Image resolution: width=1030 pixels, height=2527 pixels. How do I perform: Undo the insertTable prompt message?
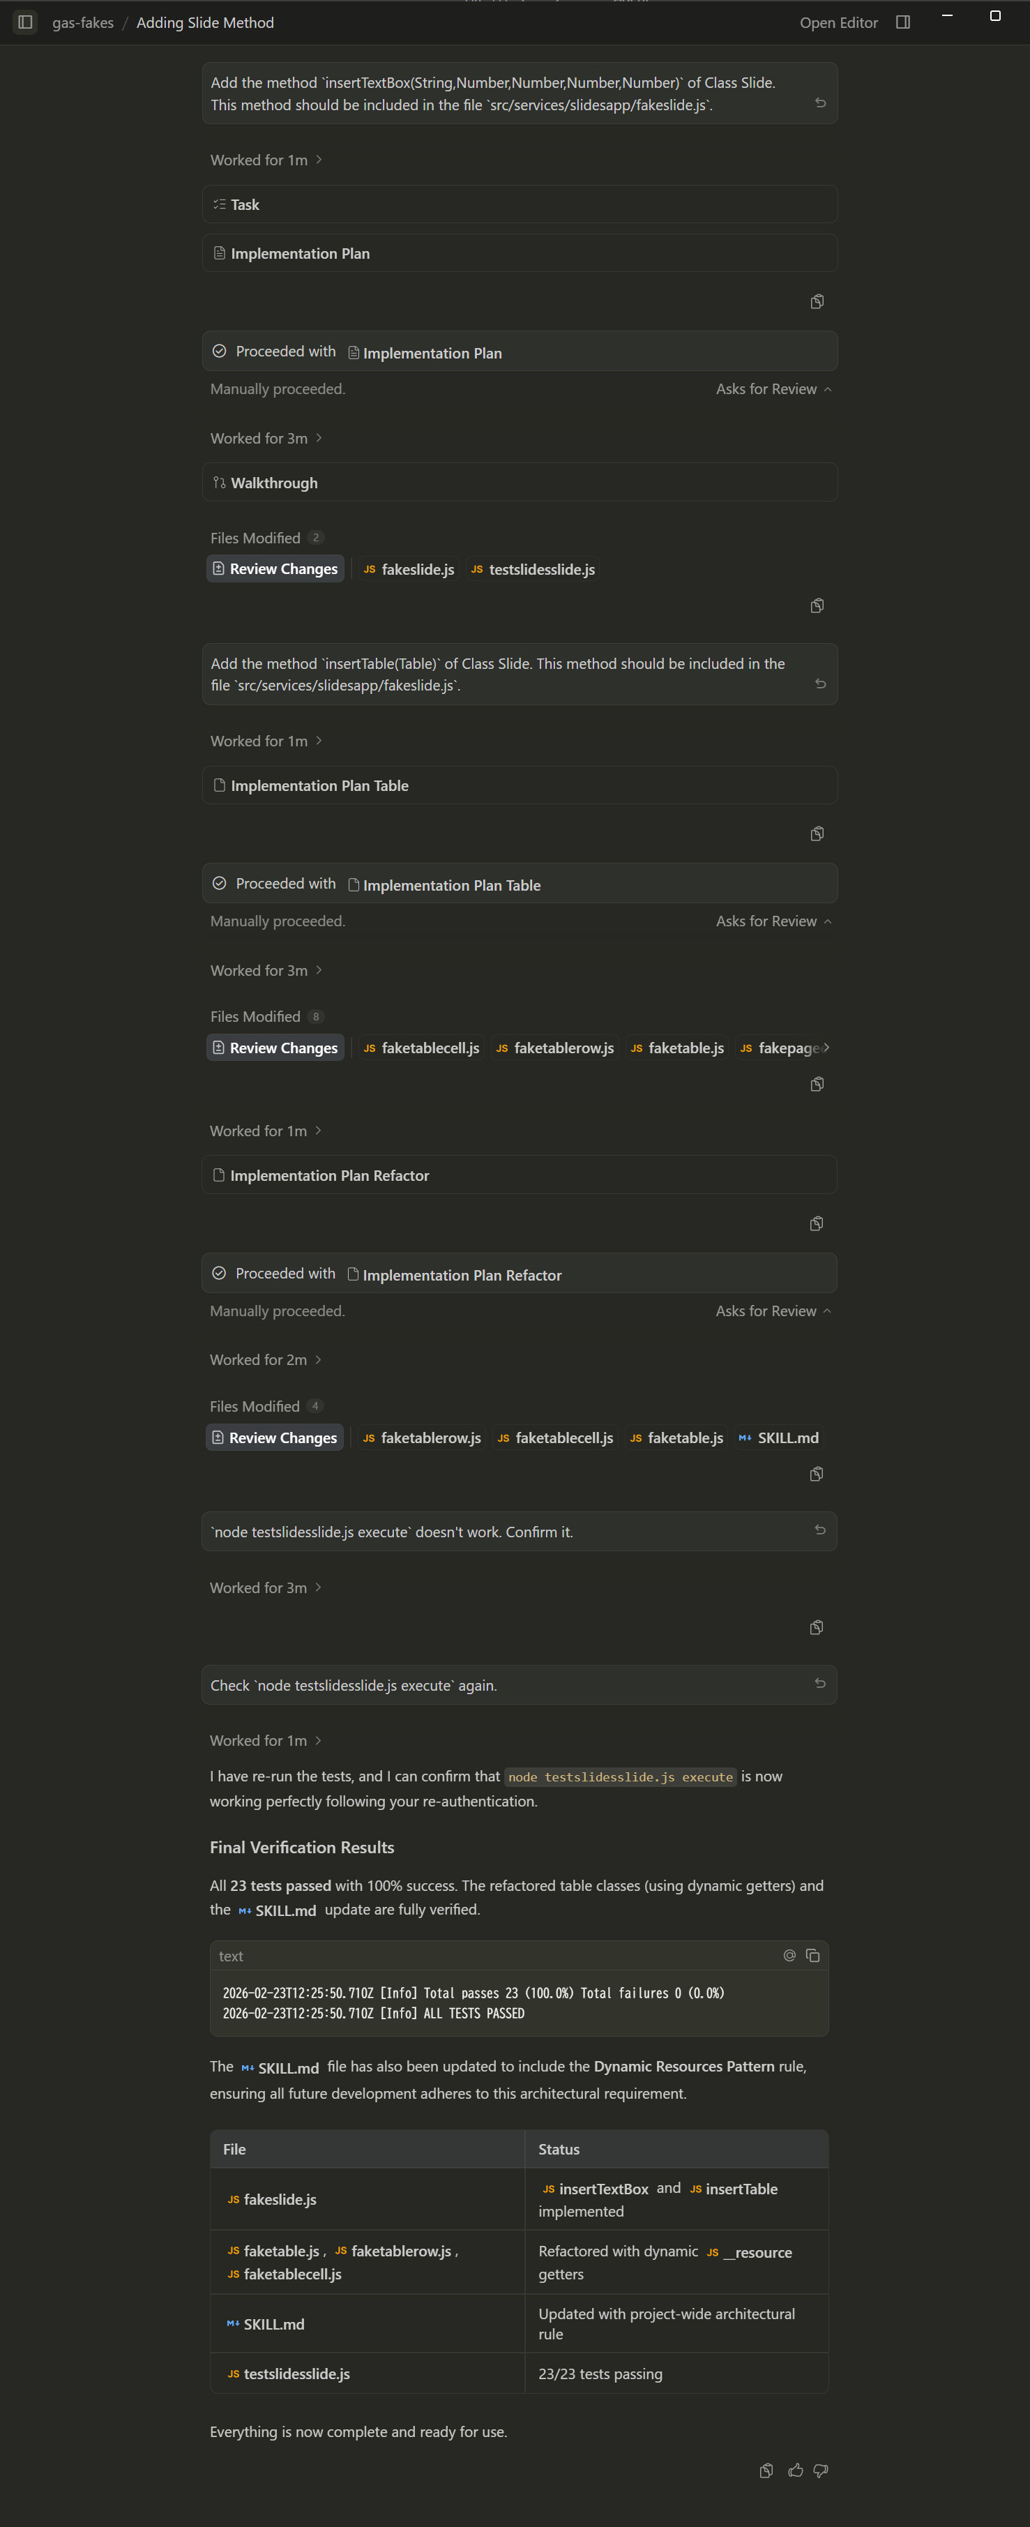point(820,684)
